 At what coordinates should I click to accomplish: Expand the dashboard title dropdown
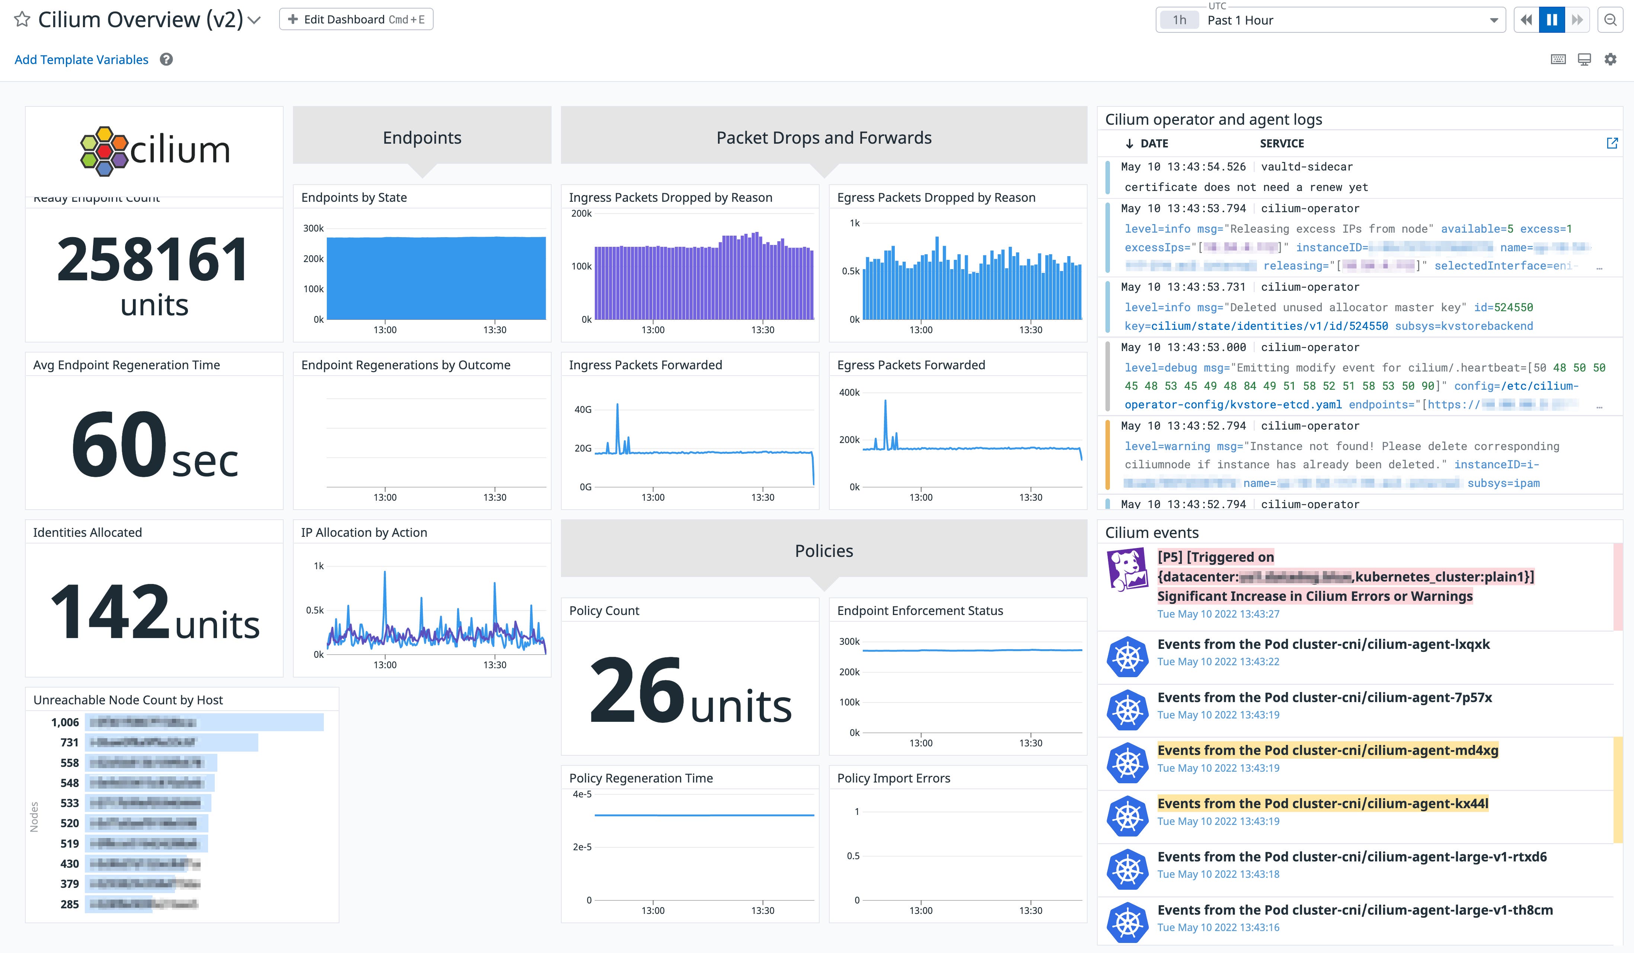pyautogui.click(x=254, y=20)
